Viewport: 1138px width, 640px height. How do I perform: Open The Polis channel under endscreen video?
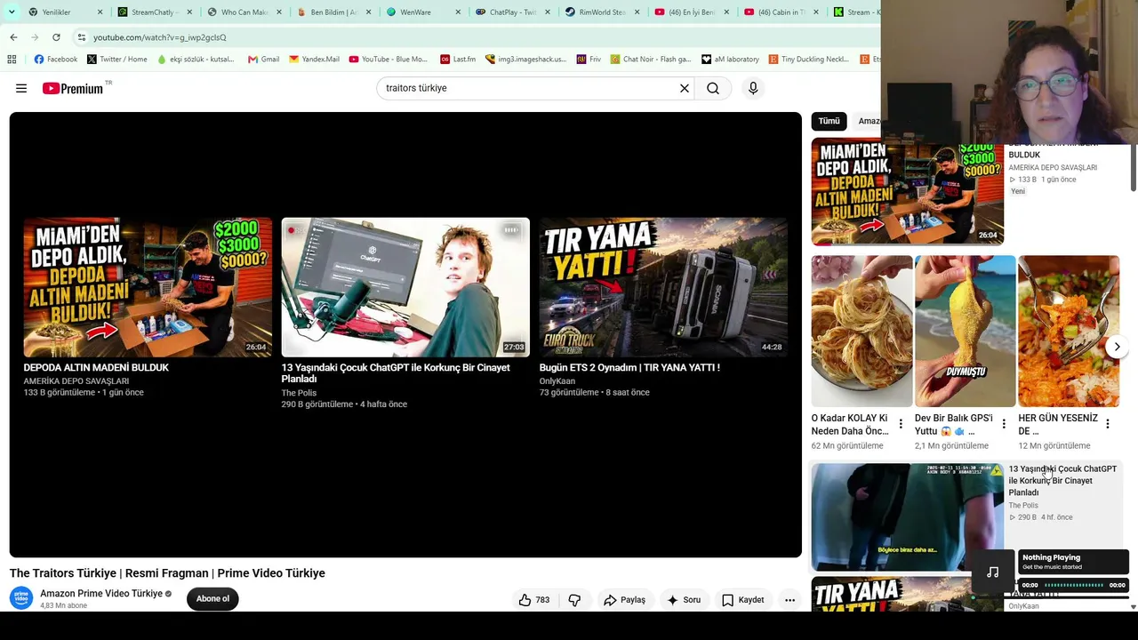pyautogui.click(x=299, y=393)
